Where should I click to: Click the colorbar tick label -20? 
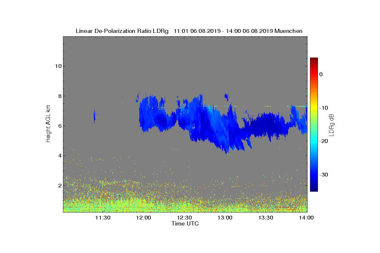coord(323,141)
